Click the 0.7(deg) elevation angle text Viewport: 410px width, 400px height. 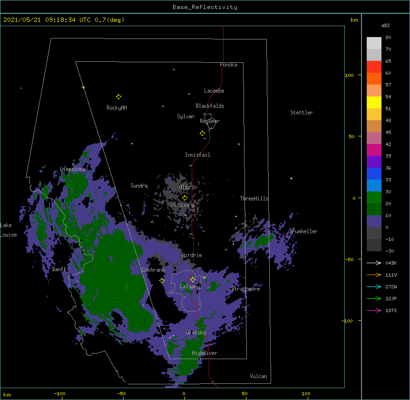tap(109, 20)
